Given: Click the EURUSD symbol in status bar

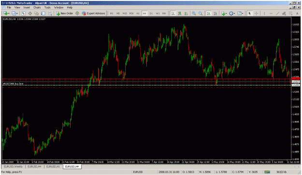Looking at the screenshot, I should [138, 172].
